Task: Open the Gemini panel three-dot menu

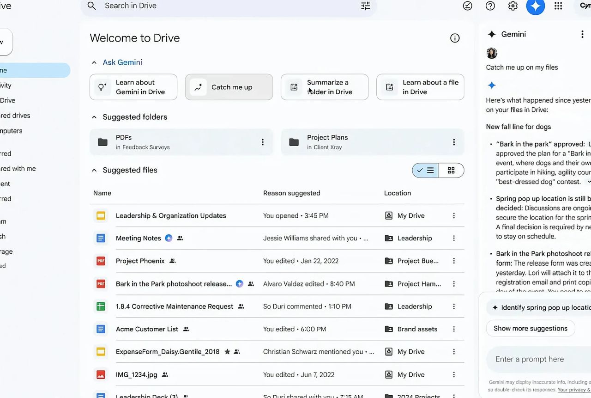Action: 582,34
